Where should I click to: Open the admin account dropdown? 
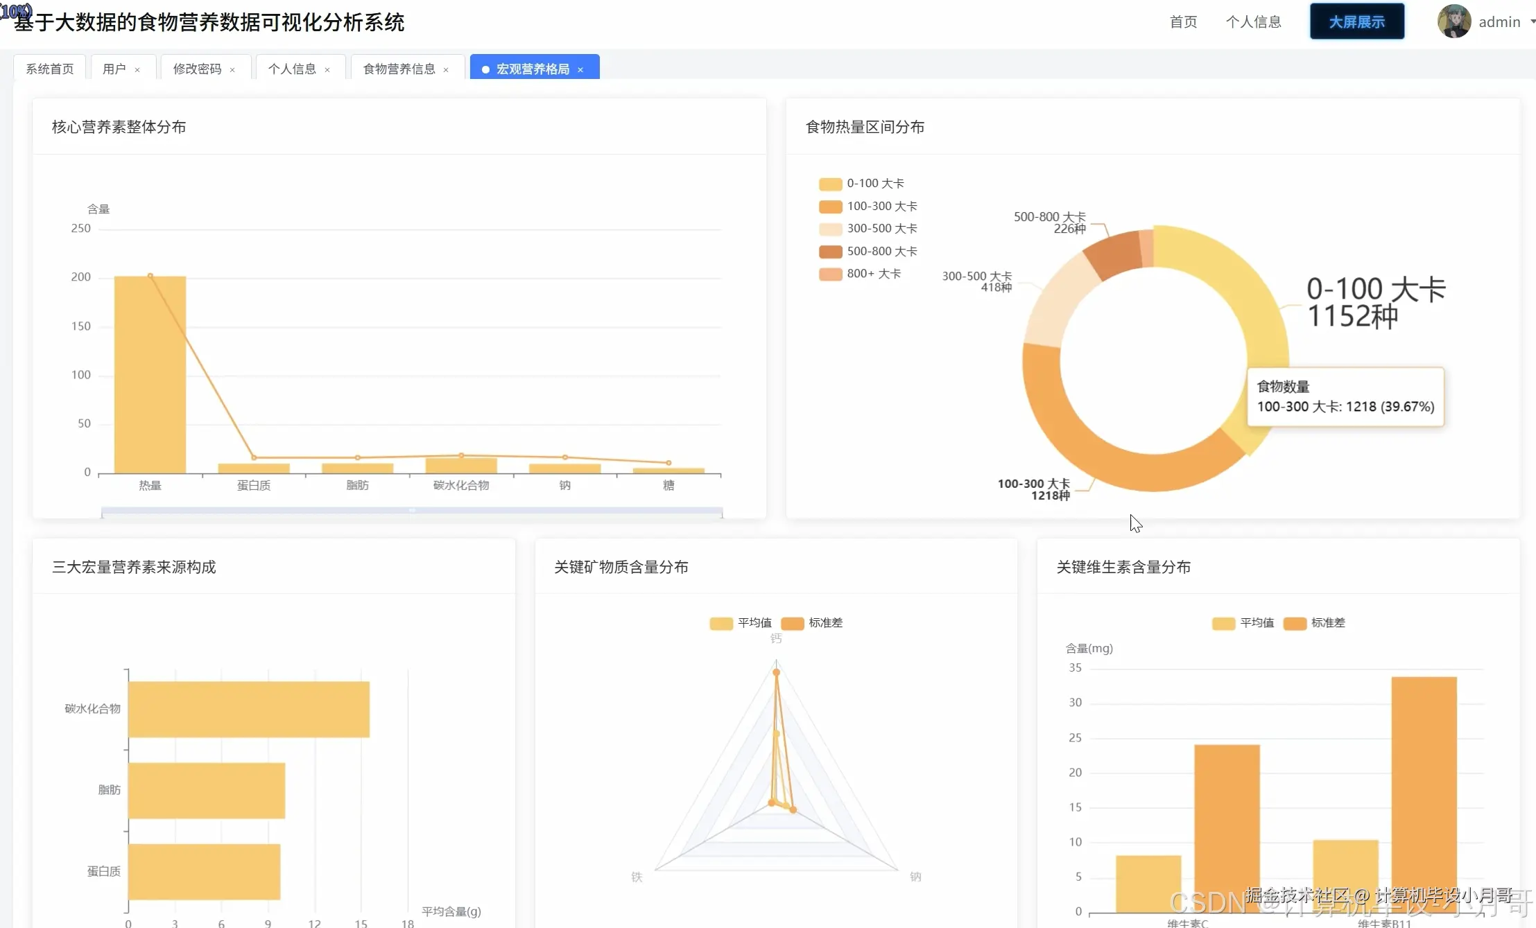click(1501, 21)
